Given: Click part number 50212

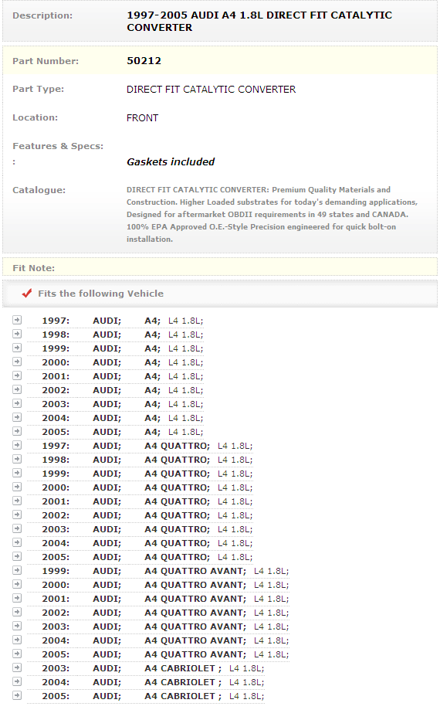Looking at the screenshot, I should point(144,60).
